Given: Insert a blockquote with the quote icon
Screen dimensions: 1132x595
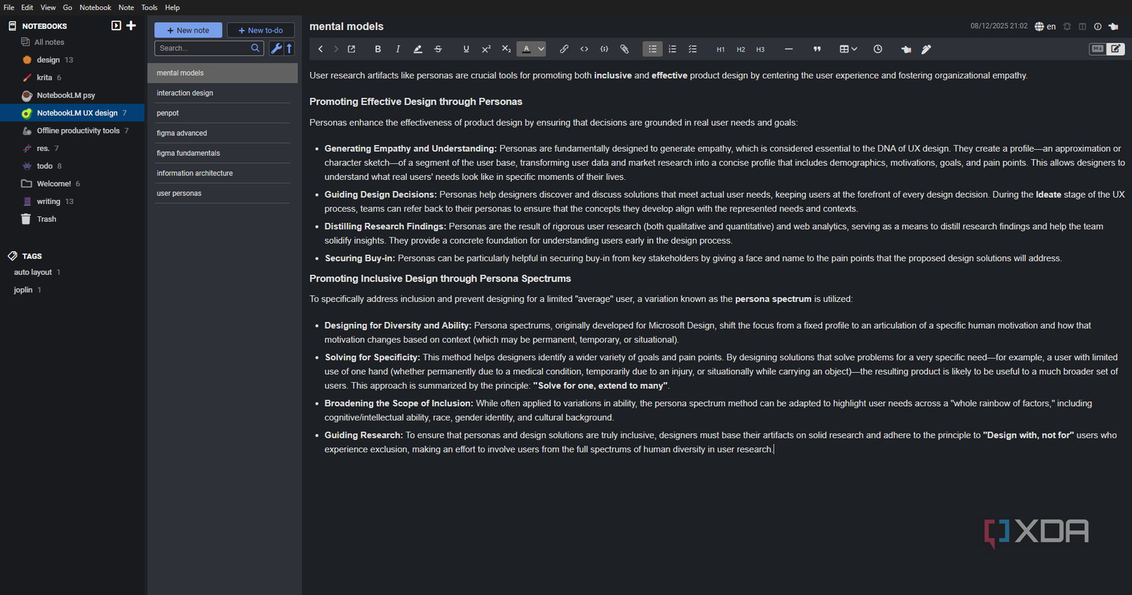Looking at the screenshot, I should coord(817,49).
